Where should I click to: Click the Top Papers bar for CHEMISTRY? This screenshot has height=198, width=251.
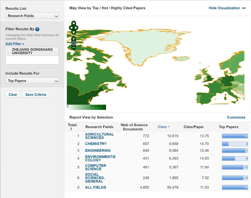(x=235, y=144)
